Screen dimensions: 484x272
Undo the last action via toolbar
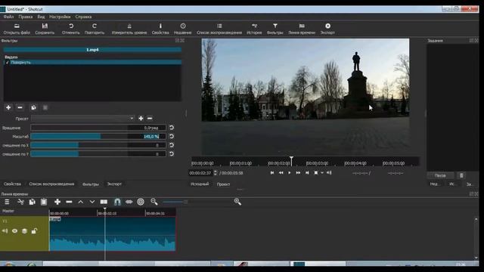tap(70, 29)
